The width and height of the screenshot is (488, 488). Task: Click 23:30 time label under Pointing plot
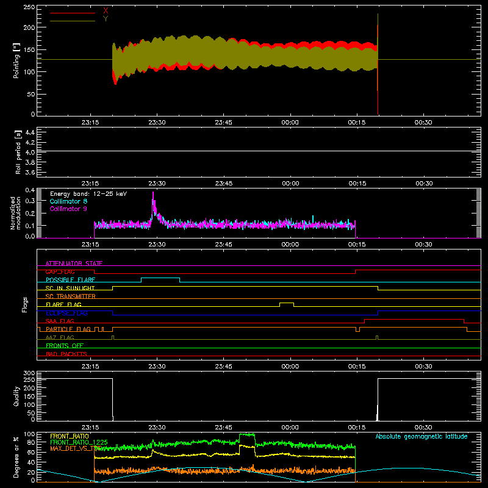157,123
